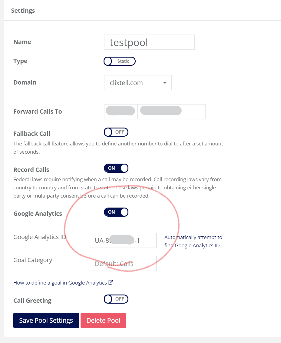Click the Settings panel header title
Image resolution: width=281 pixels, height=343 pixels.
pos(23,11)
